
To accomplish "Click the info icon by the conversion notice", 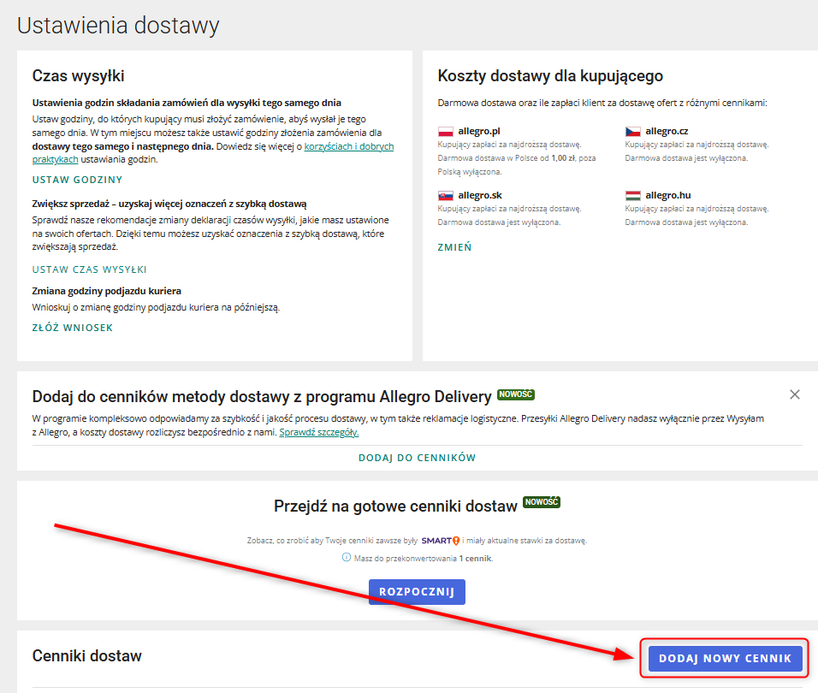I will pyautogui.click(x=347, y=558).
